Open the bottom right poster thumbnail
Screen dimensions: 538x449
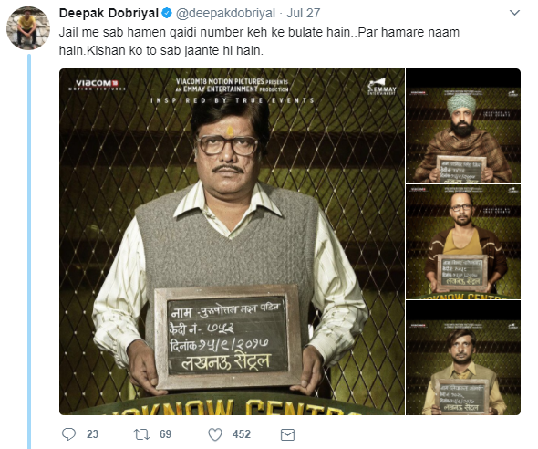(463, 358)
